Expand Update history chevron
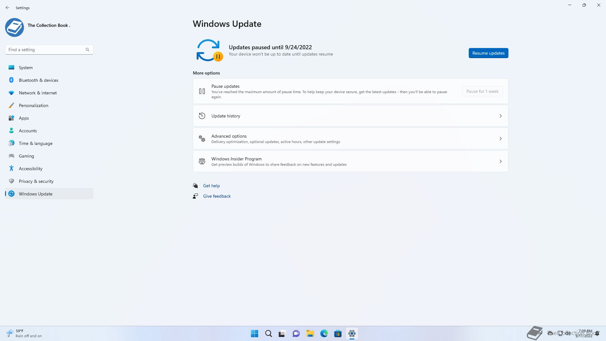 [x=501, y=116]
